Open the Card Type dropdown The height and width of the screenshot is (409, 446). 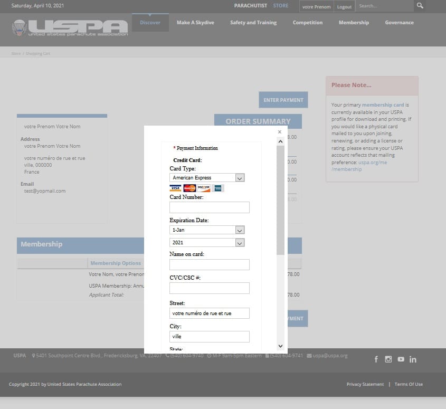click(207, 178)
